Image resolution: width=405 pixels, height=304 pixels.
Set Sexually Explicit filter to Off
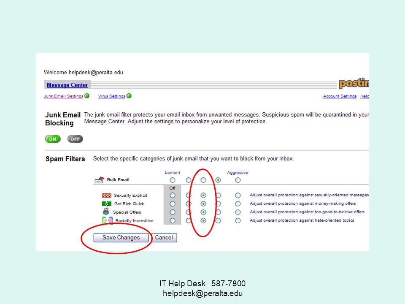[173, 195]
